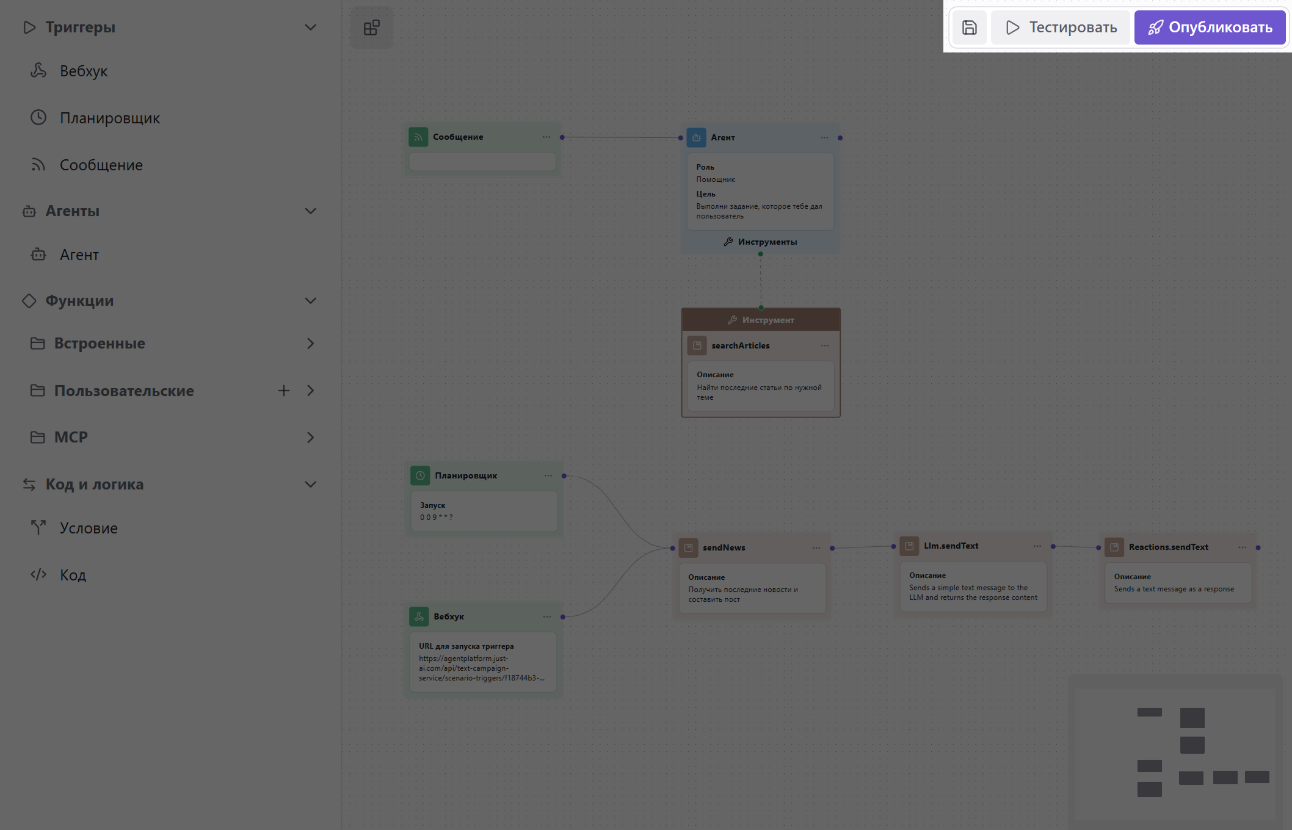Click the widget layout icon on canvas
Screen dimensions: 1292x830
(371, 27)
